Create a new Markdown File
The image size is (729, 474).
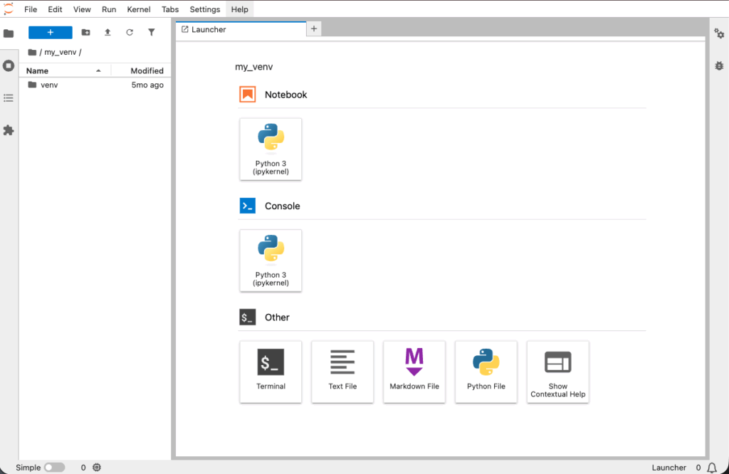pos(414,372)
